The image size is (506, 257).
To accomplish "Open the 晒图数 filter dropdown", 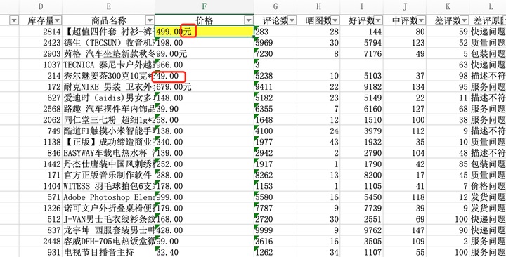I will coord(335,20).
